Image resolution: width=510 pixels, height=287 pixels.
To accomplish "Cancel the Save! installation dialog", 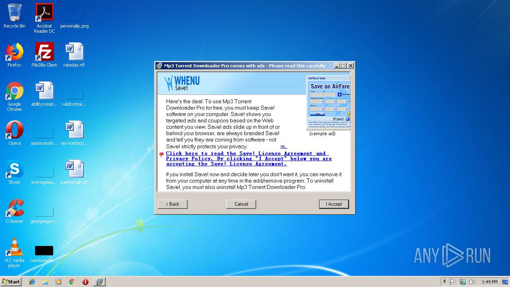I will click(x=241, y=204).
